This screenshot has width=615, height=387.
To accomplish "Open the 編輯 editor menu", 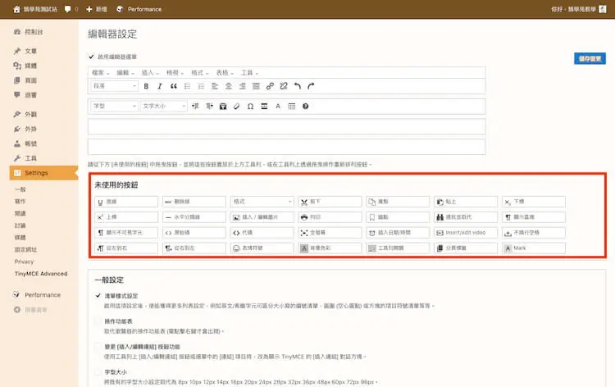I will tap(125, 72).
